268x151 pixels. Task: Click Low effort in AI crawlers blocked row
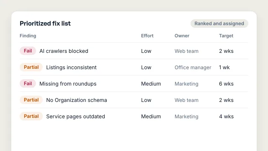tap(146, 51)
